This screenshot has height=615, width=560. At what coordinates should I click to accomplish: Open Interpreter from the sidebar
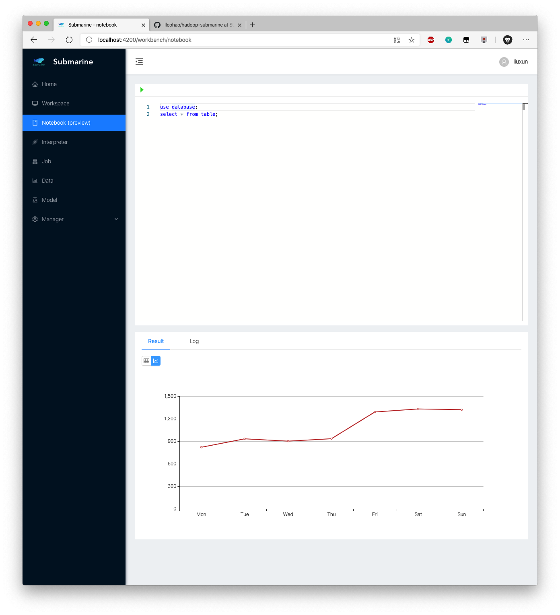click(74, 142)
